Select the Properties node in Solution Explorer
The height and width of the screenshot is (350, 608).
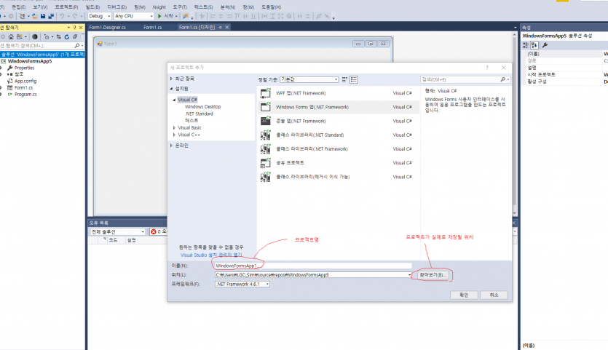(x=24, y=68)
